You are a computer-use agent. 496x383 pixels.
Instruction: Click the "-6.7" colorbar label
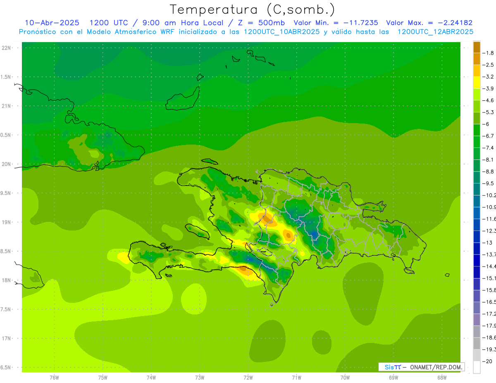click(x=488, y=136)
